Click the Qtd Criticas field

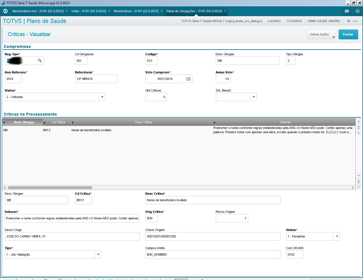click(x=156, y=97)
